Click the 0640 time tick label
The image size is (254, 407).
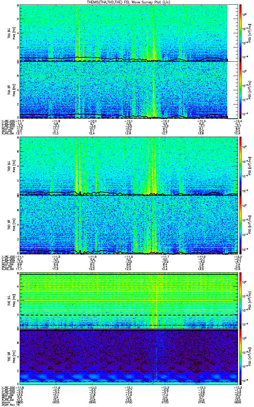92,403
